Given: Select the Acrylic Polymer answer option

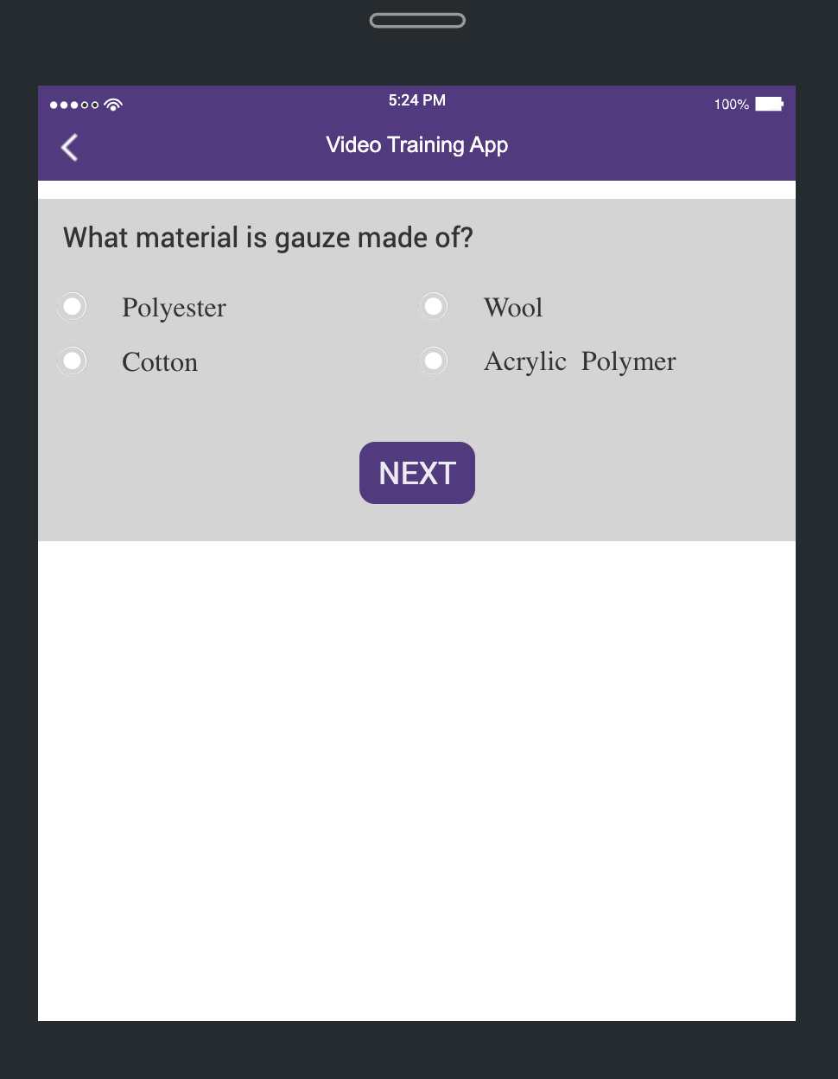Looking at the screenshot, I should (433, 361).
